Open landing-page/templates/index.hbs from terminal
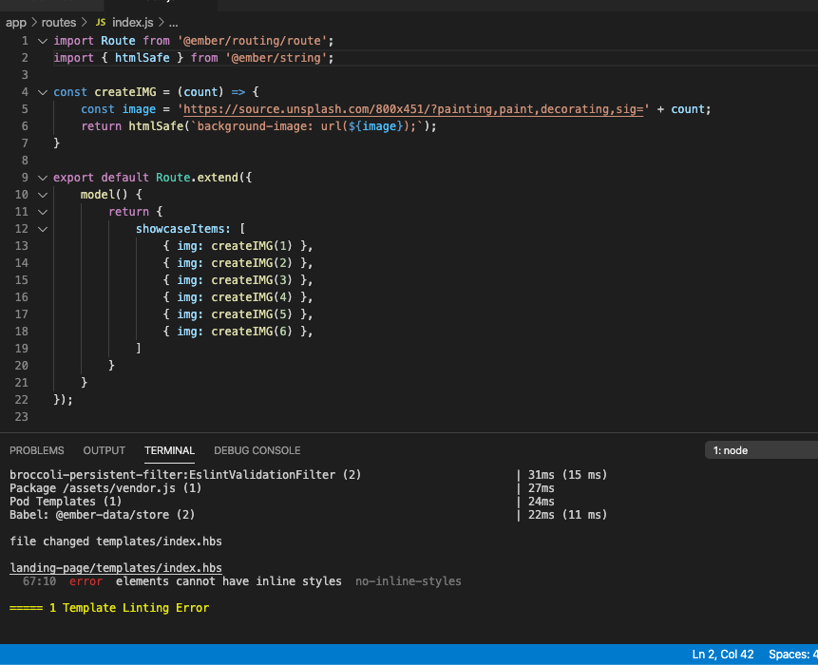Image resolution: width=818 pixels, height=665 pixels. (115, 567)
